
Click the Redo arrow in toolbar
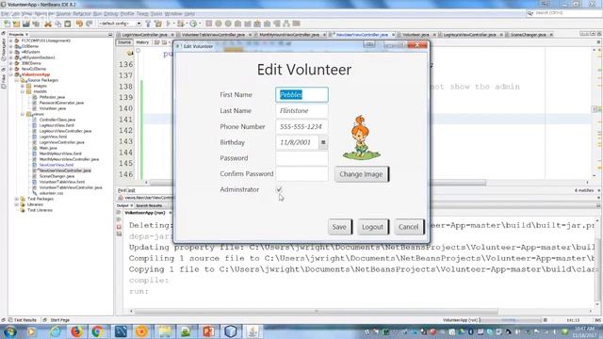click(90, 24)
